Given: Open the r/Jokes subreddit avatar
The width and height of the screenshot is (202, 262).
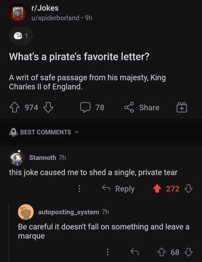Looking at the screenshot, I should pyautogui.click(x=18, y=12).
